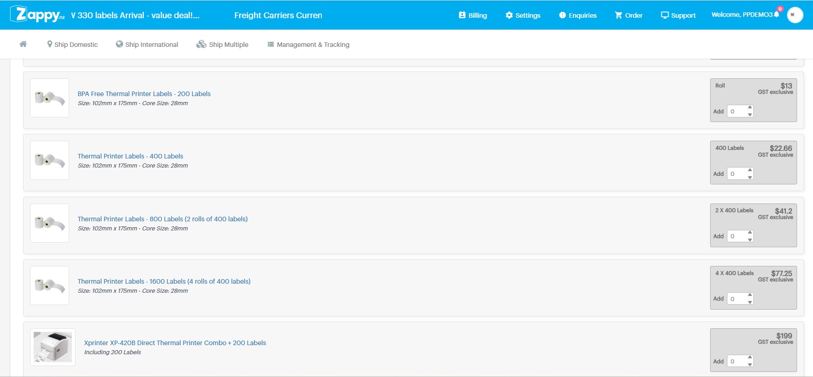
Task: Decrease quantity for the $77.25 4 X 400 Labels
Action: point(750,302)
